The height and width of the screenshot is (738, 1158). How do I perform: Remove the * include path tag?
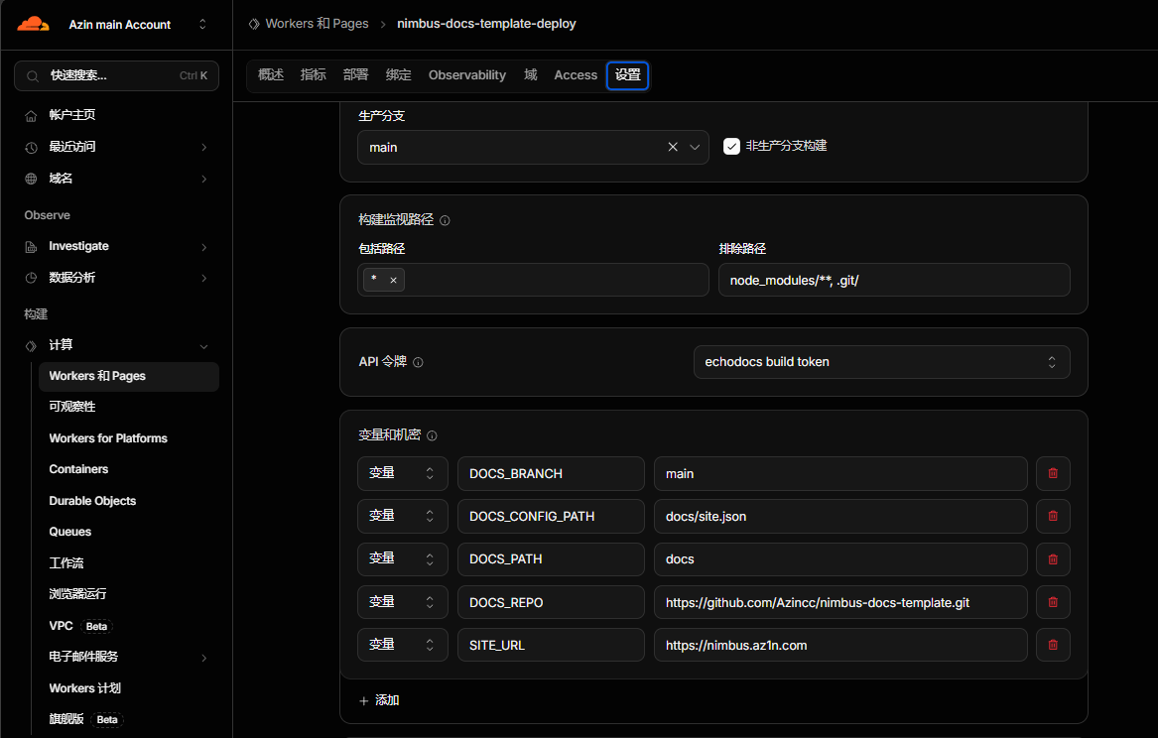tap(394, 281)
